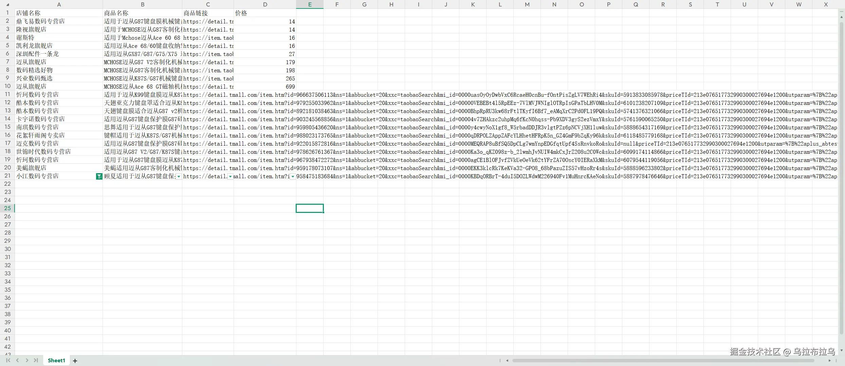Select the cell 深圳配件一条龙
Screen dimensions: 845x366
coord(59,54)
